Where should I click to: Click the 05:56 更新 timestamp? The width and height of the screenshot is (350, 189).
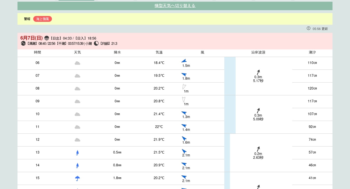point(320,29)
